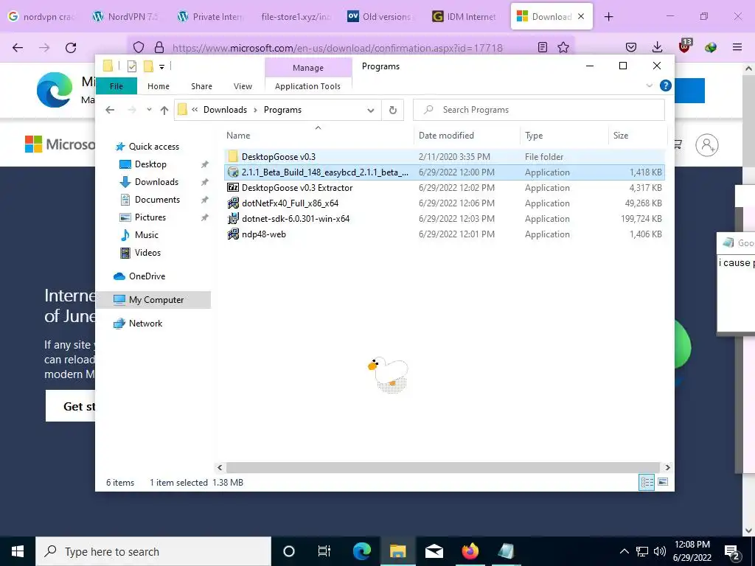Open Firefox downloads panel
755x566 pixels.
tap(657, 47)
